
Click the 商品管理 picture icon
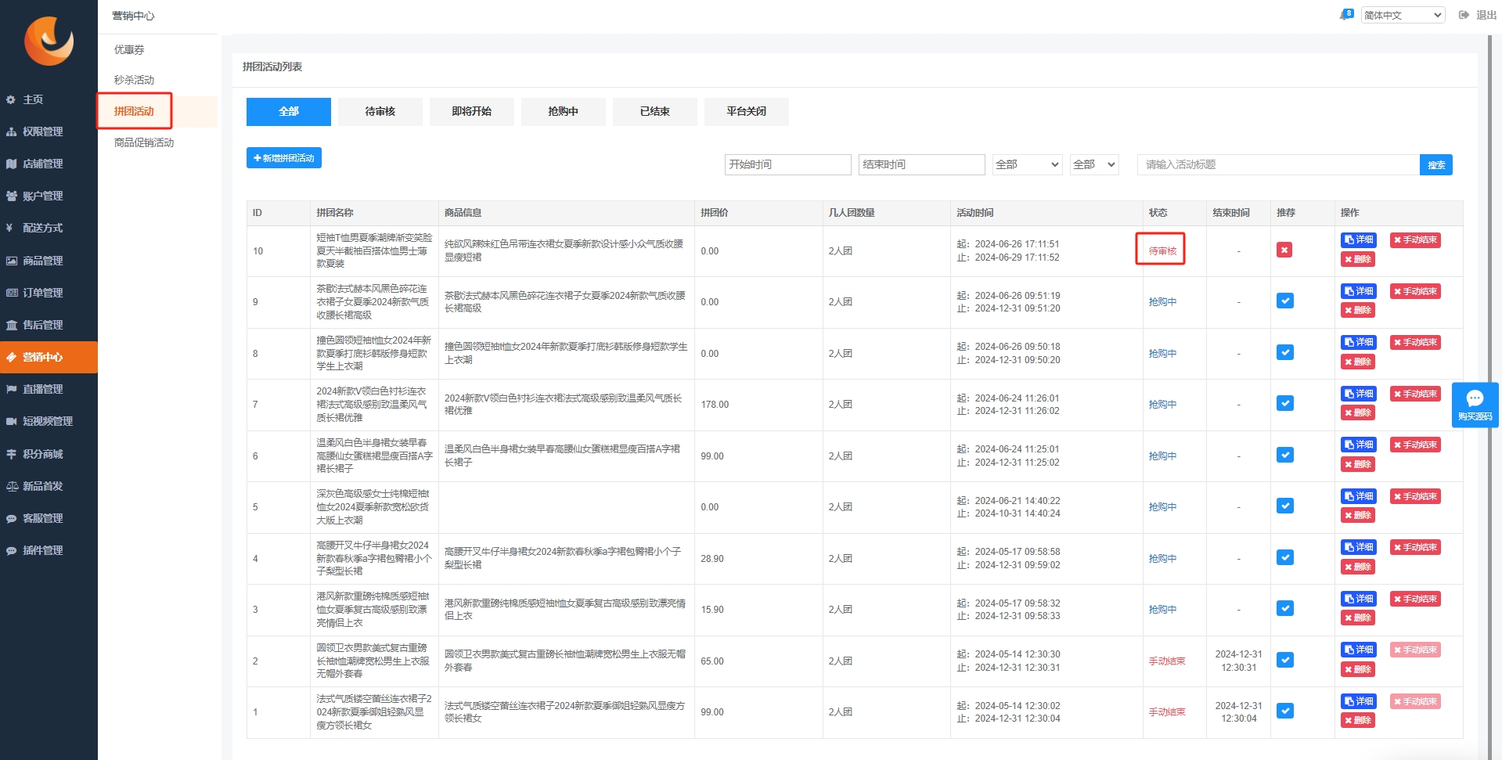(x=11, y=261)
